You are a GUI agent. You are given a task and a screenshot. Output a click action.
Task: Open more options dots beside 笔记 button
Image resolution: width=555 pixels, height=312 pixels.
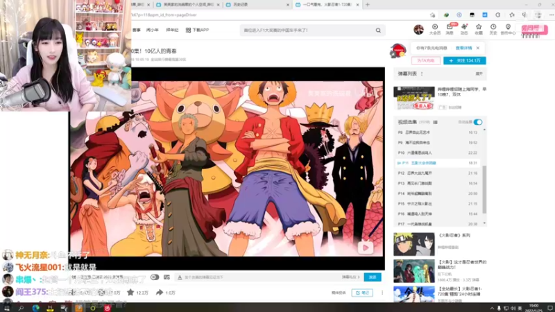point(382,293)
